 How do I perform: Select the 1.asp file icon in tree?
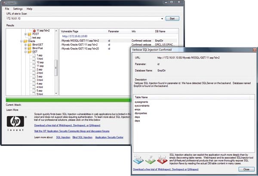pyautogui.click(x=34, y=56)
